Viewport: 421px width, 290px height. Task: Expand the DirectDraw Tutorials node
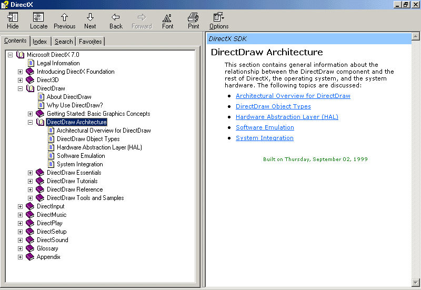(x=31, y=181)
